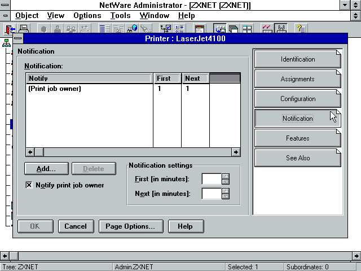Click the Page Options... button
Screen dimensions: 361x271
[x=131, y=226]
